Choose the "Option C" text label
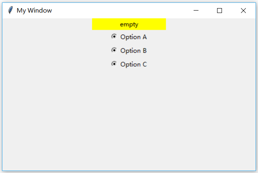The height and width of the screenshot is (173, 258). (133, 64)
